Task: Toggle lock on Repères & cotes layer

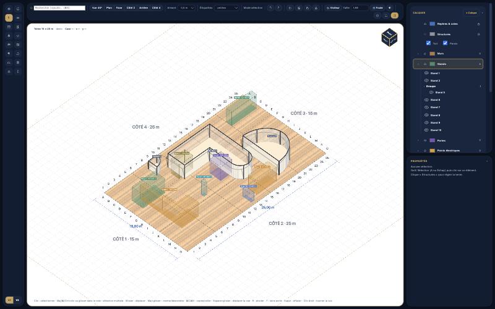Action: click(x=478, y=24)
